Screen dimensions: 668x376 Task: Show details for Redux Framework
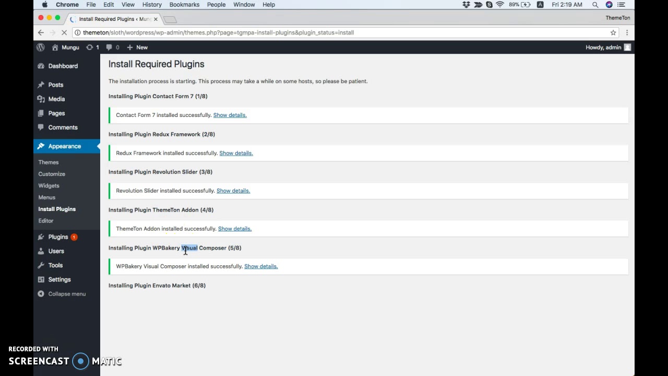pos(236,153)
